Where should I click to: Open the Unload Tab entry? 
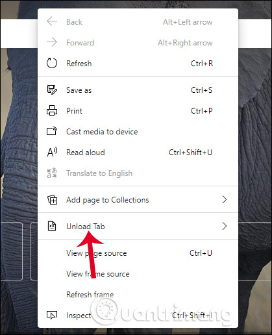pos(138,227)
